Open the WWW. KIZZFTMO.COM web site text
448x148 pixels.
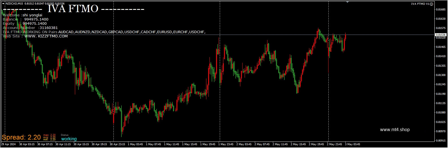click(46, 36)
